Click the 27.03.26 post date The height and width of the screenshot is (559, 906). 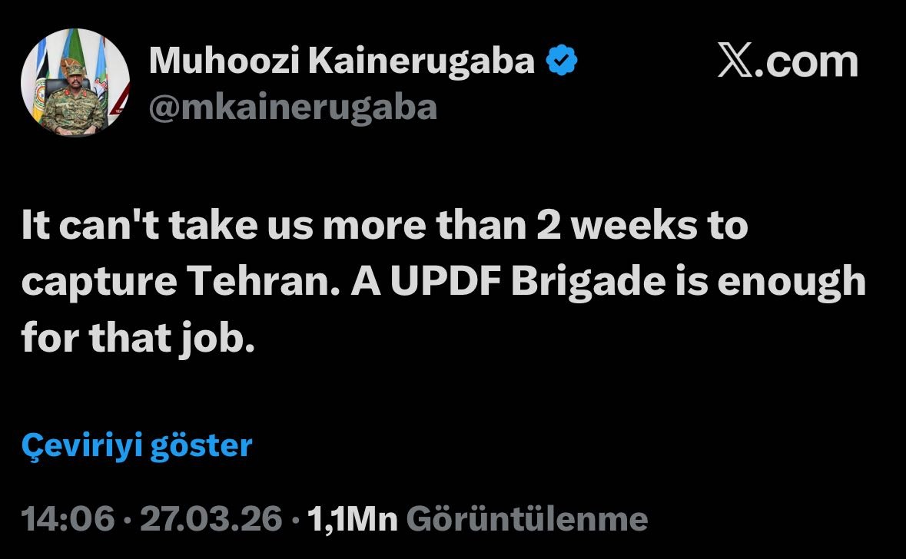[211, 520]
